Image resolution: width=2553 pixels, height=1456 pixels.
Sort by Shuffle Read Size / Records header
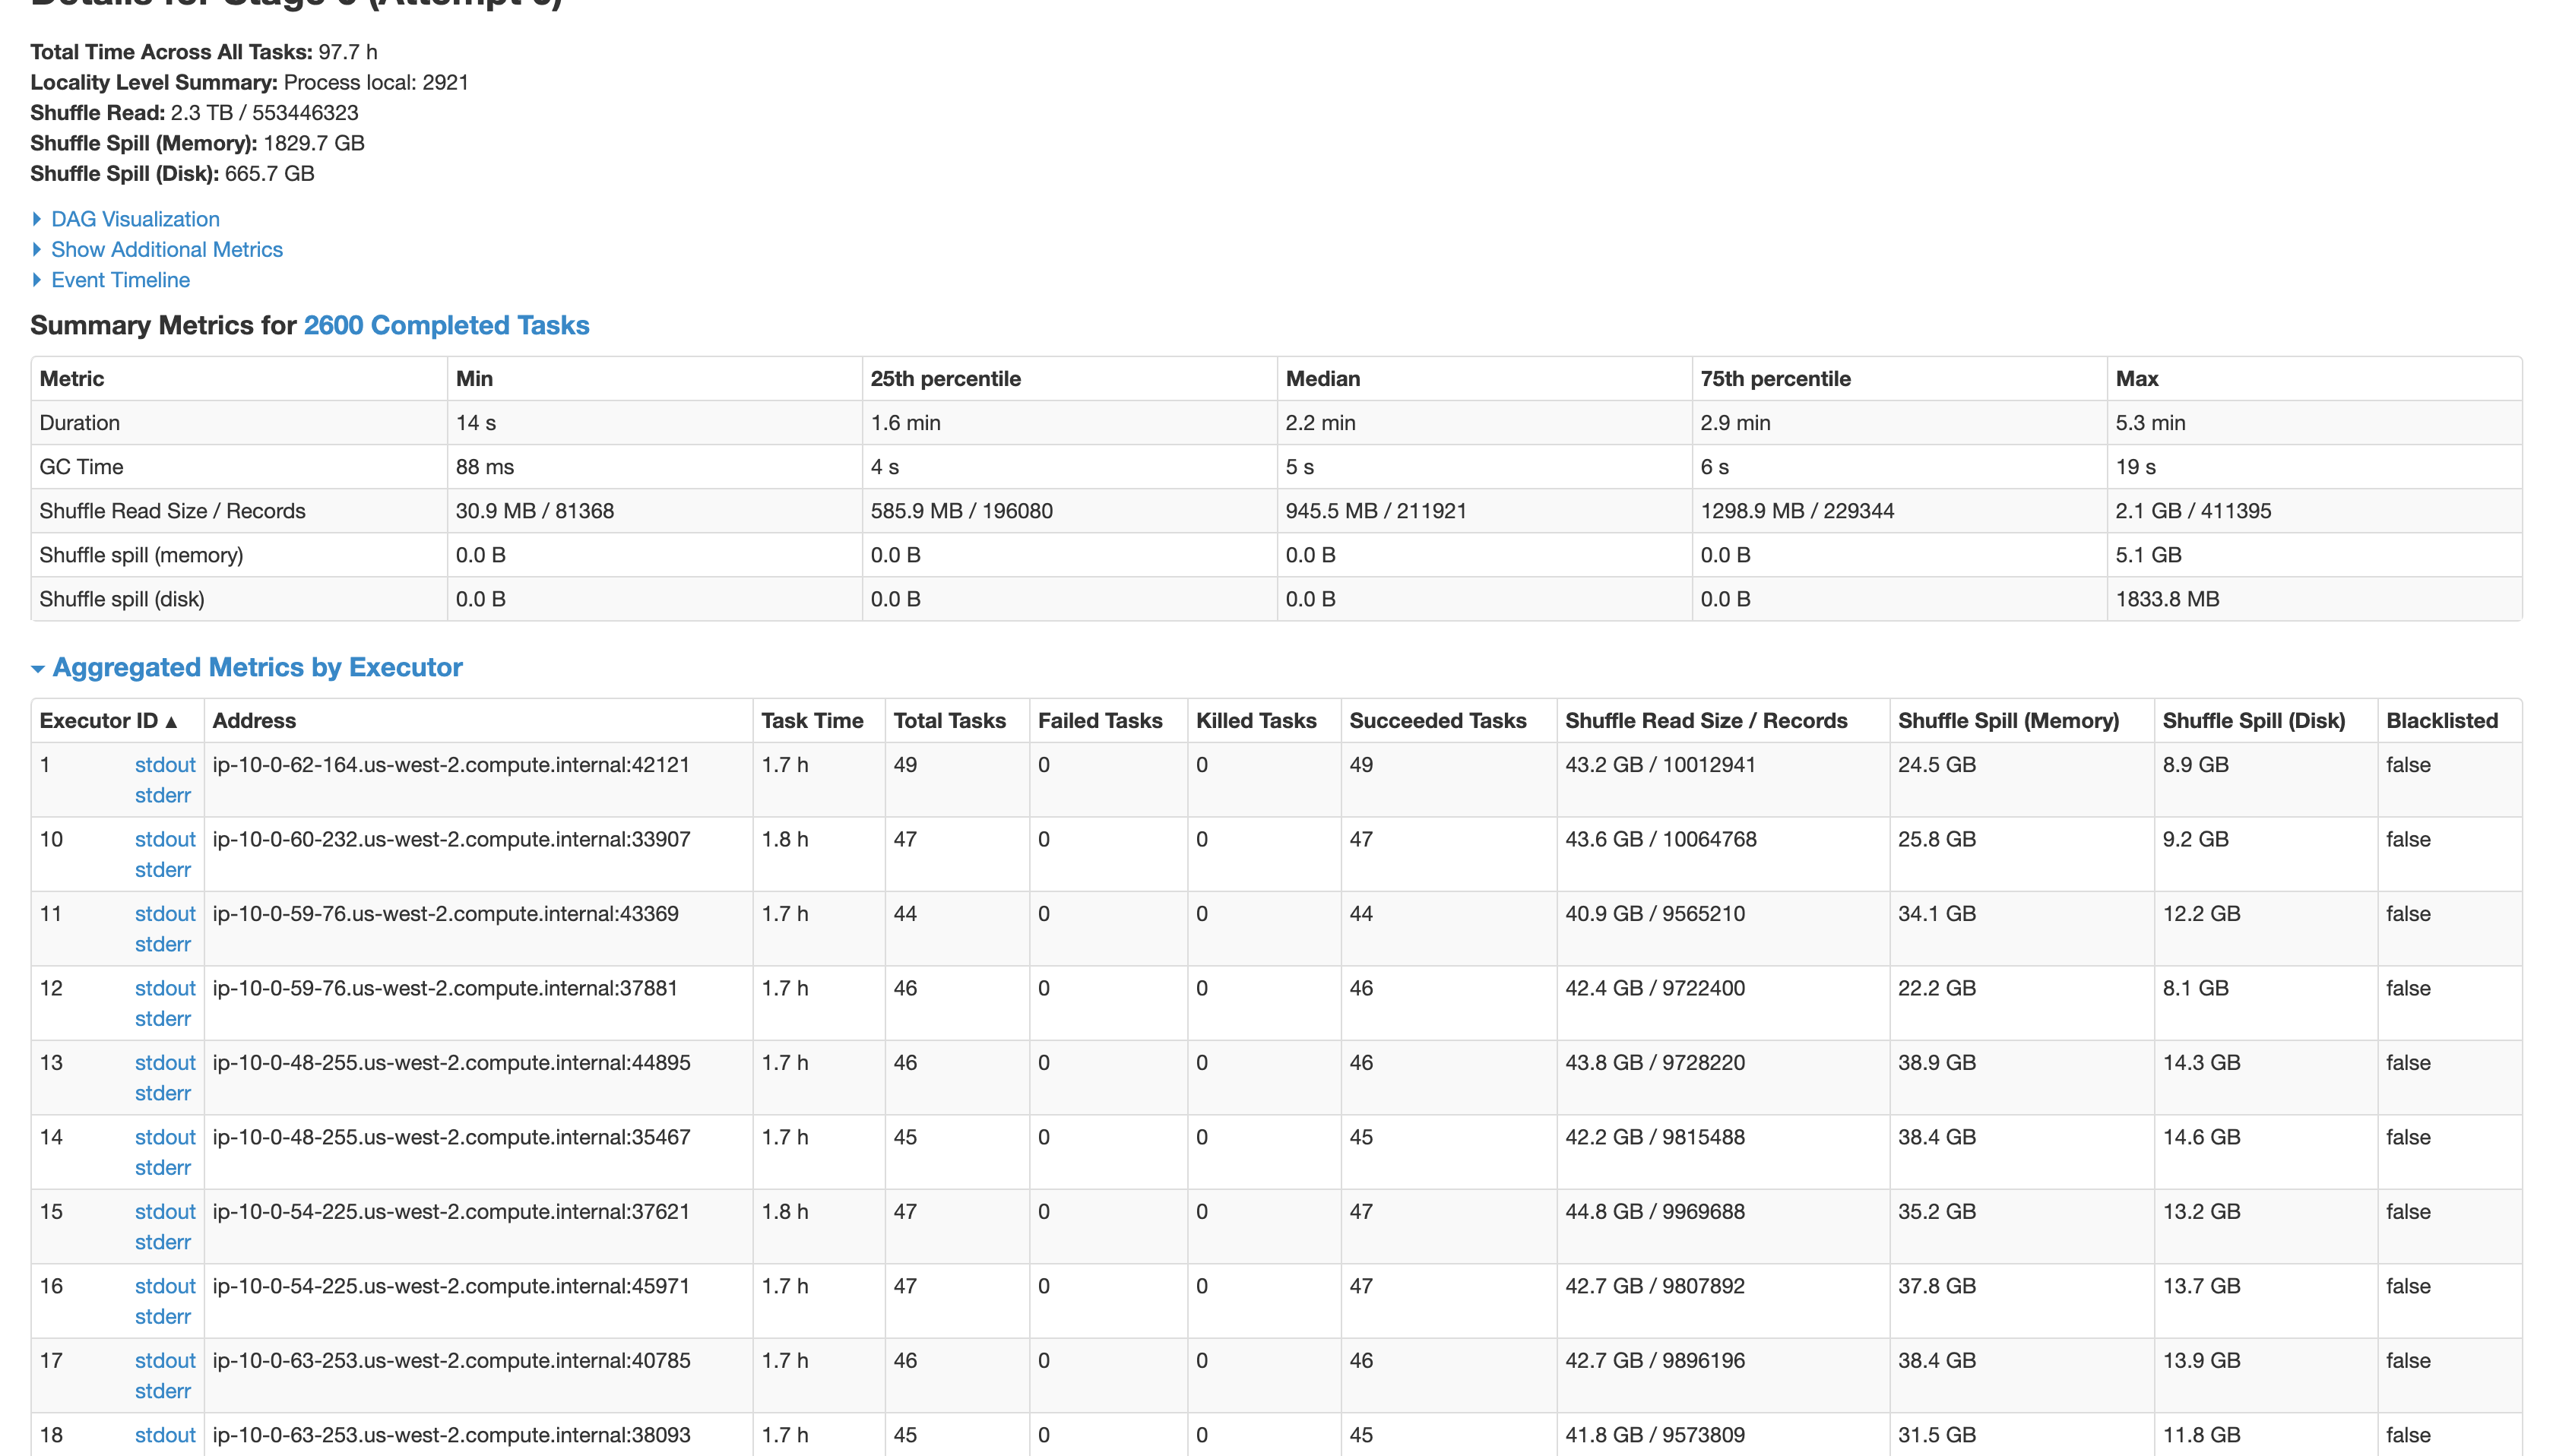coord(1705,721)
